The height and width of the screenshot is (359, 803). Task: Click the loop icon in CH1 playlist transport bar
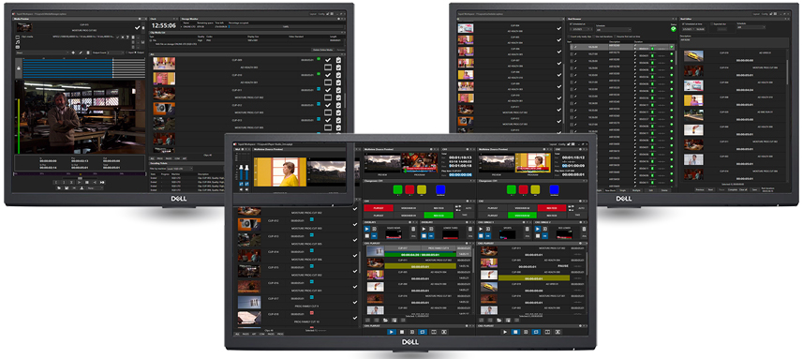pos(423,332)
